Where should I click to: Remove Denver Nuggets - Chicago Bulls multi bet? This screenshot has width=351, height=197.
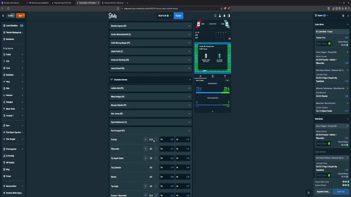(x=347, y=52)
